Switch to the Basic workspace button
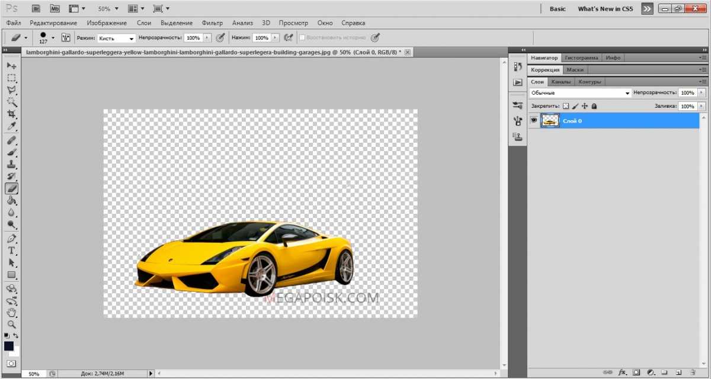 point(558,9)
